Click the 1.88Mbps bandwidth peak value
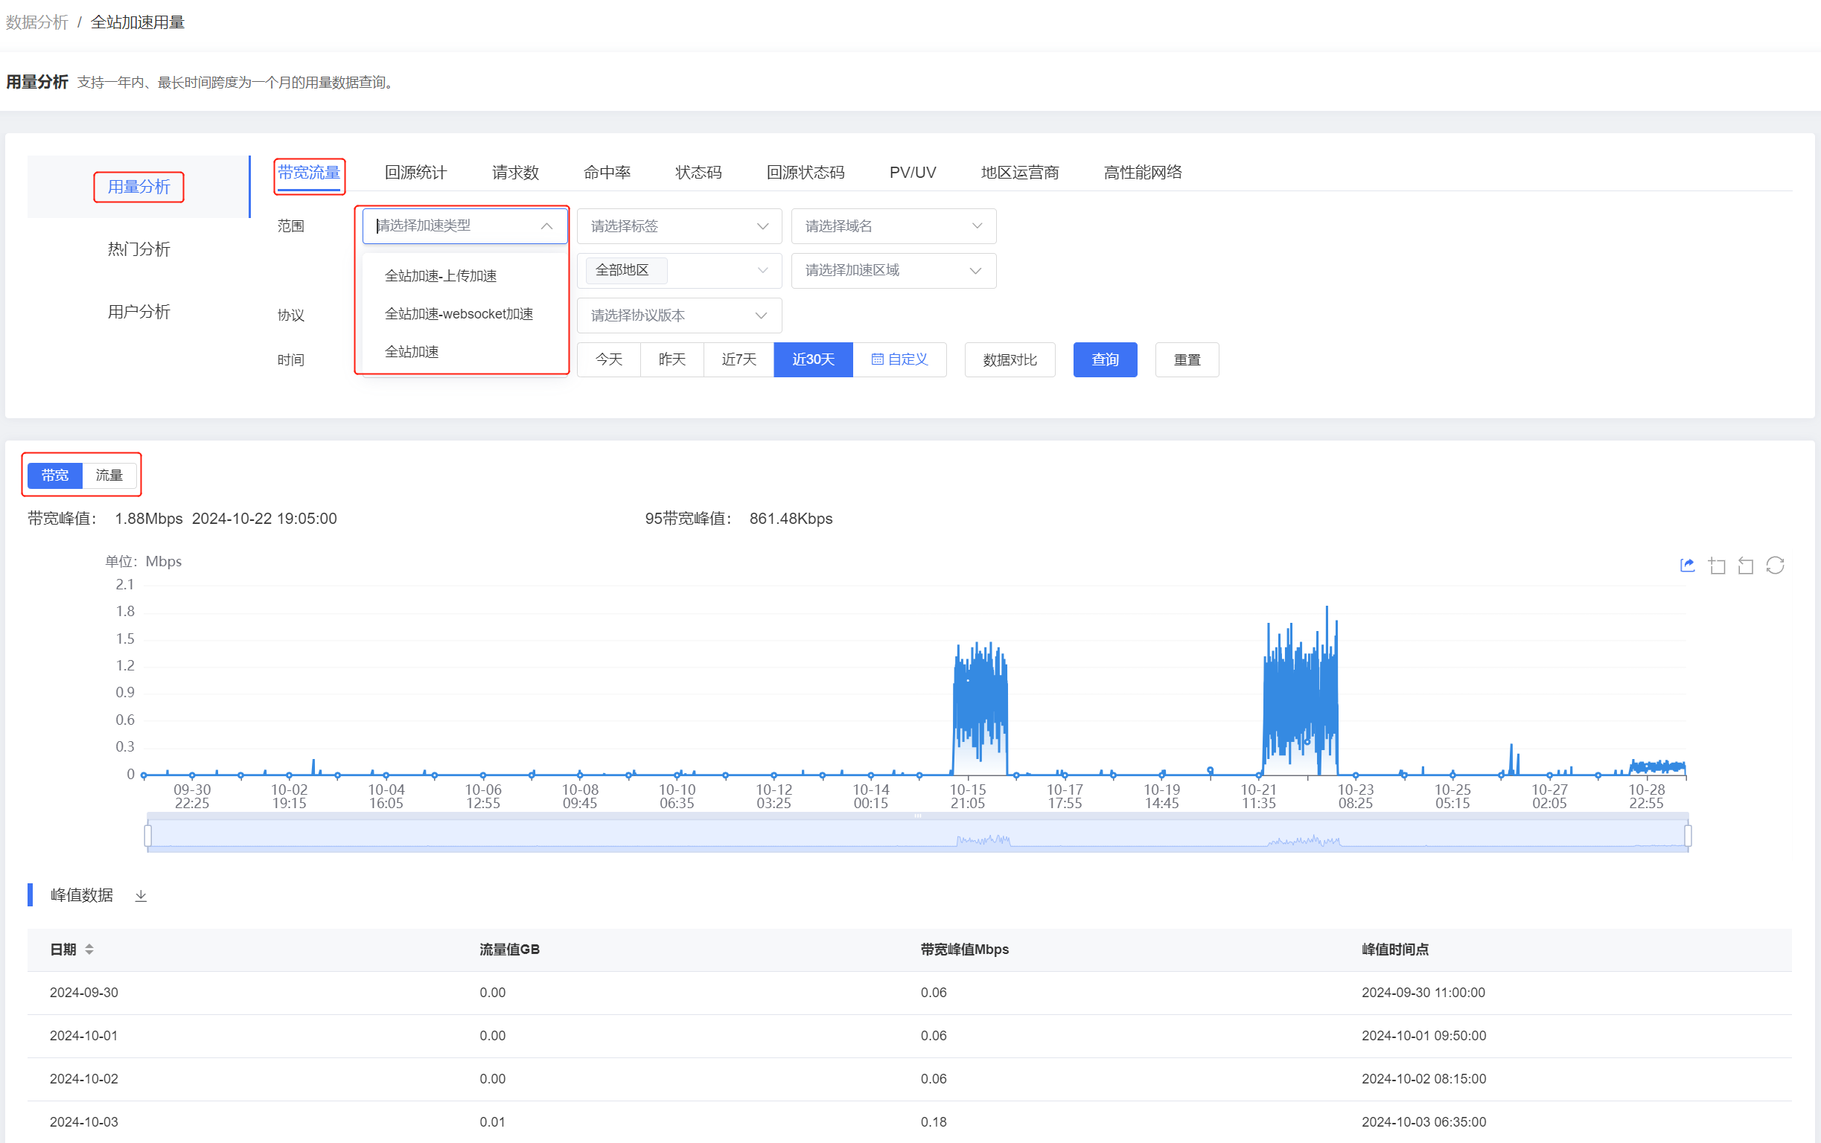The width and height of the screenshot is (1821, 1143). pos(149,519)
